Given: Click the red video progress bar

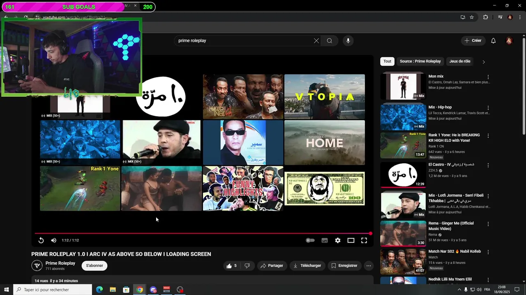Looking at the screenshot, I should click(203, 234).
